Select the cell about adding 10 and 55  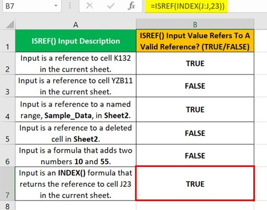76,155
